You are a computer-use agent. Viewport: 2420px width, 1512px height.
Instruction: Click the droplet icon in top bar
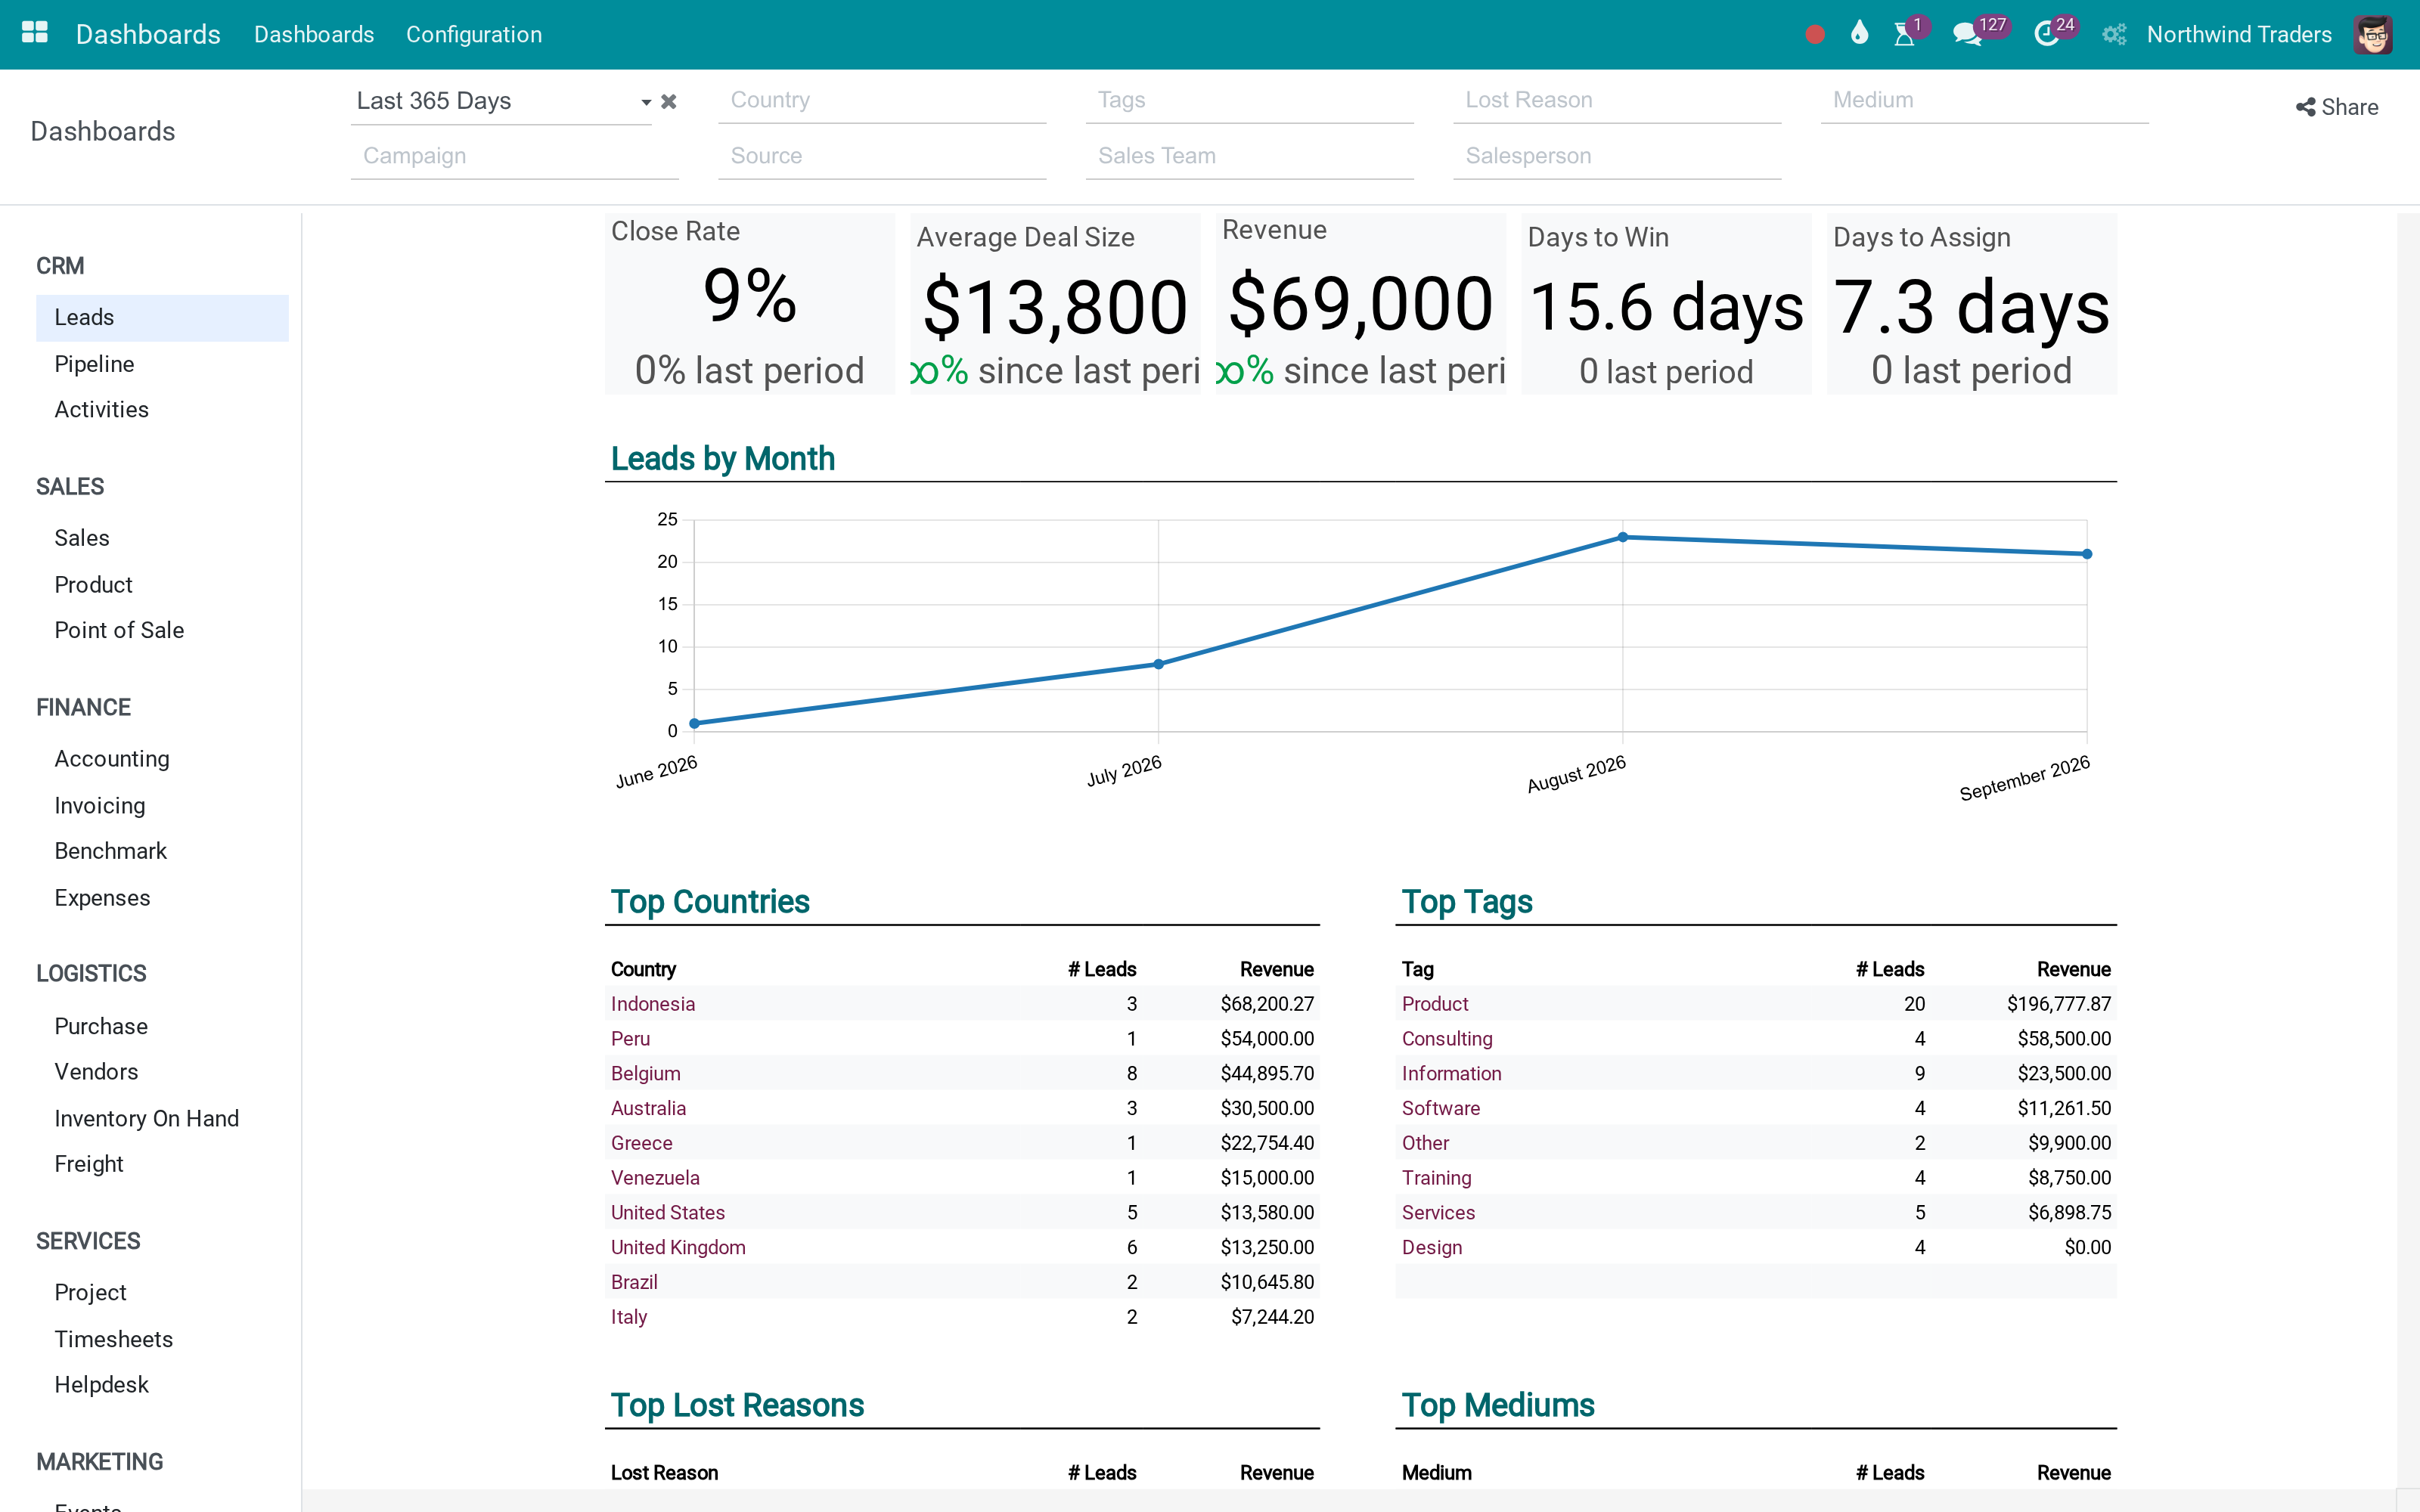(1859, 33)
